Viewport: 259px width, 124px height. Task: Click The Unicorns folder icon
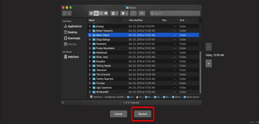pyautogui.click(x=94, y=74)
